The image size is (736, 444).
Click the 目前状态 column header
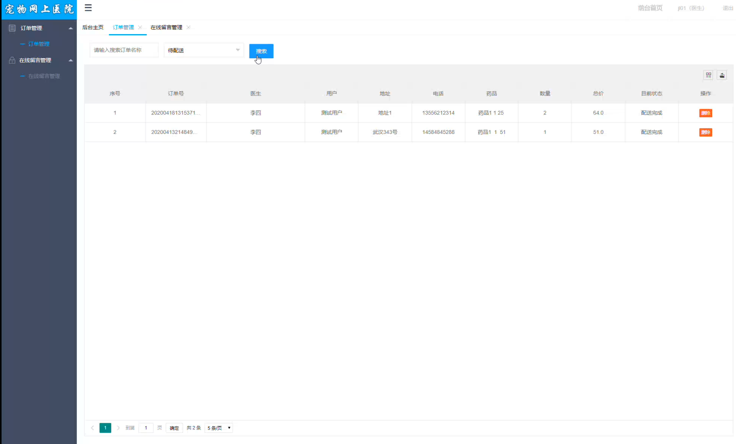[x=651, y=94]
